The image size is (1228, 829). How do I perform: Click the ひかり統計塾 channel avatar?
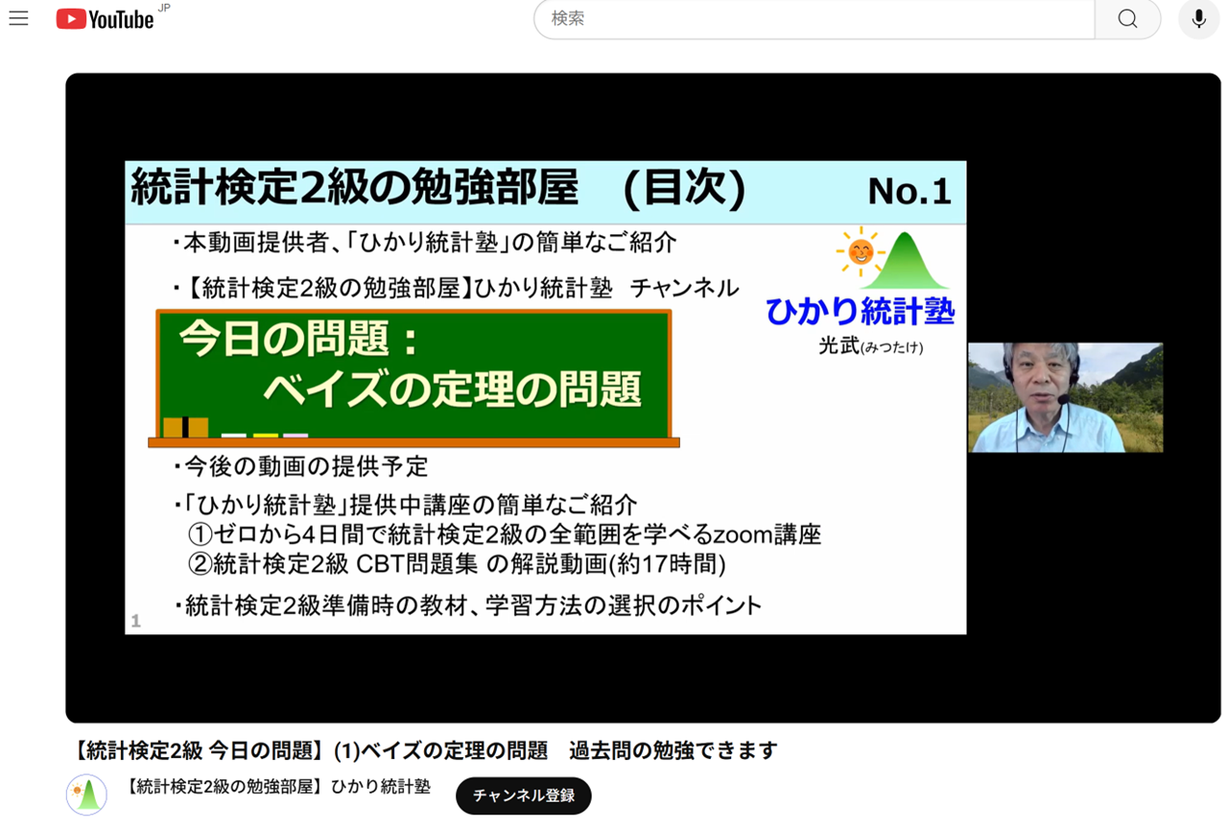pos(86,795)
